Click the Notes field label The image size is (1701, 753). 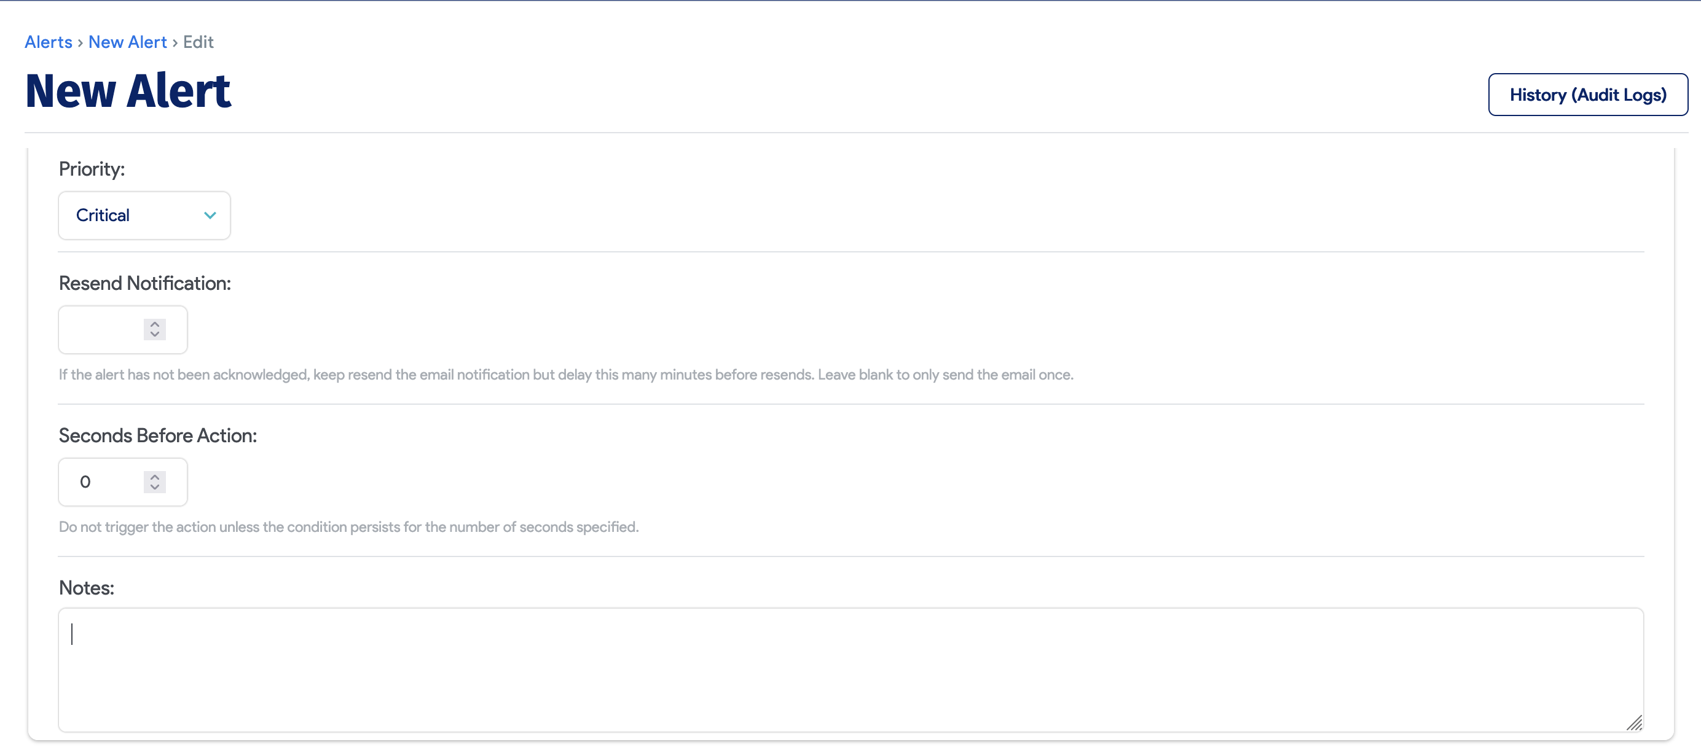[x=87, y=588]
